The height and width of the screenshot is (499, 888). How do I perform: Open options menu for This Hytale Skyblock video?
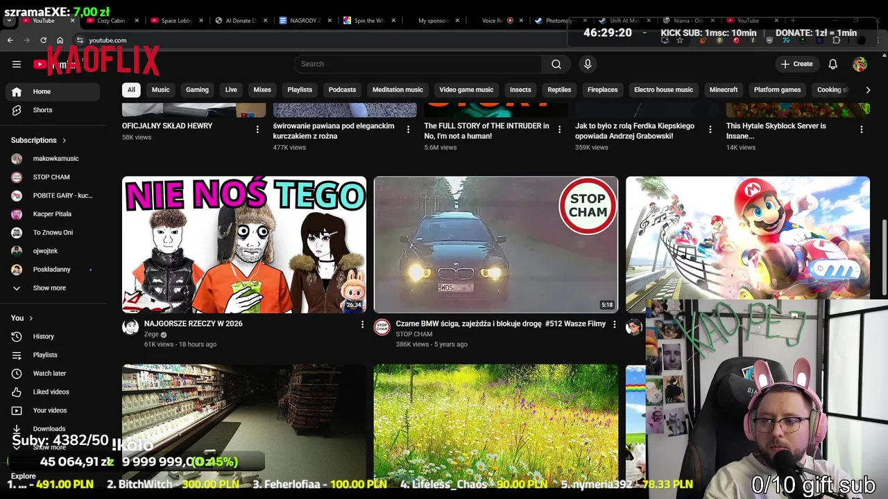click(862, 130)
